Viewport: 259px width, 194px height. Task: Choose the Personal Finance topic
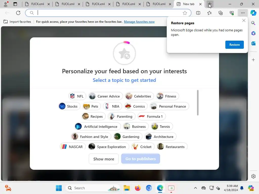tap(169, 106)
